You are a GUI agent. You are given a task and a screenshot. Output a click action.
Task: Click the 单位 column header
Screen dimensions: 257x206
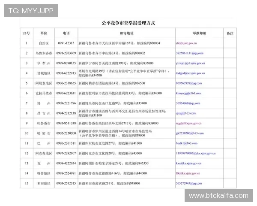point(44,33)
